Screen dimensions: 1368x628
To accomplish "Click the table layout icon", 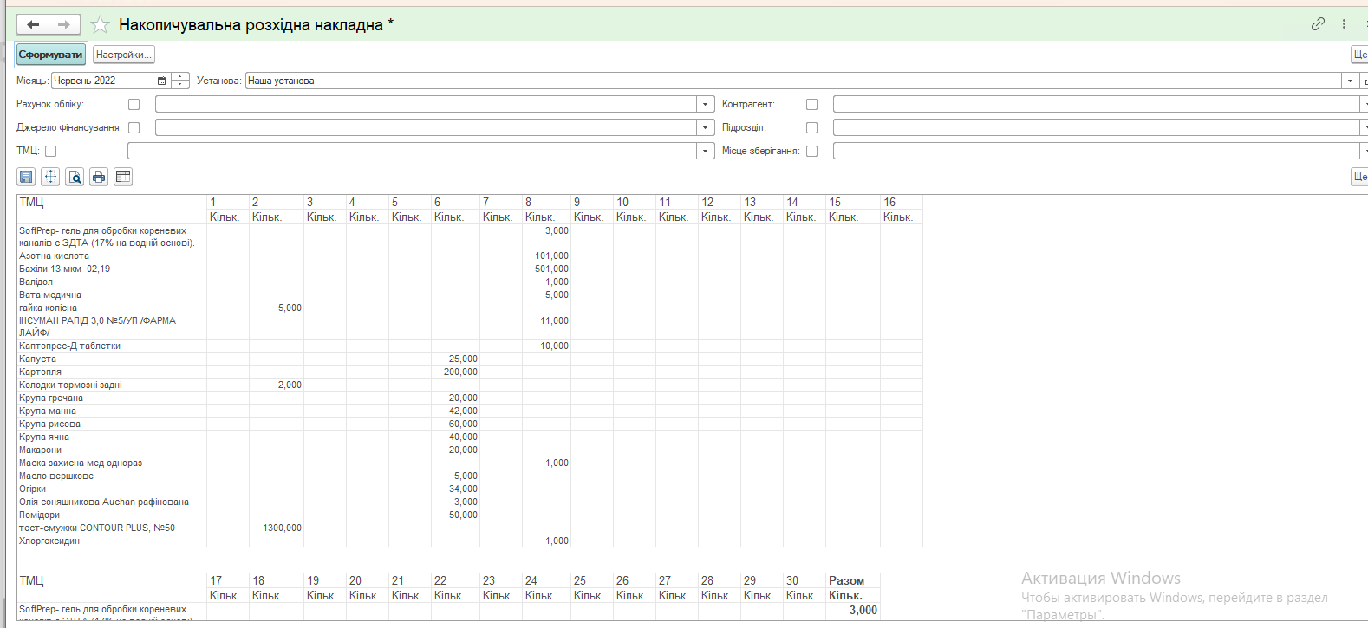I will click(123, 177).
